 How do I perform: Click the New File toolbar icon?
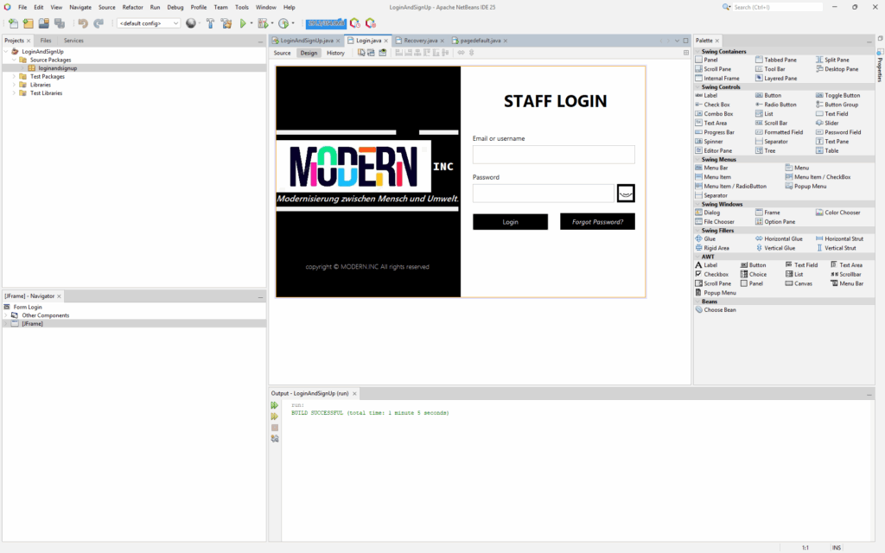13,23
